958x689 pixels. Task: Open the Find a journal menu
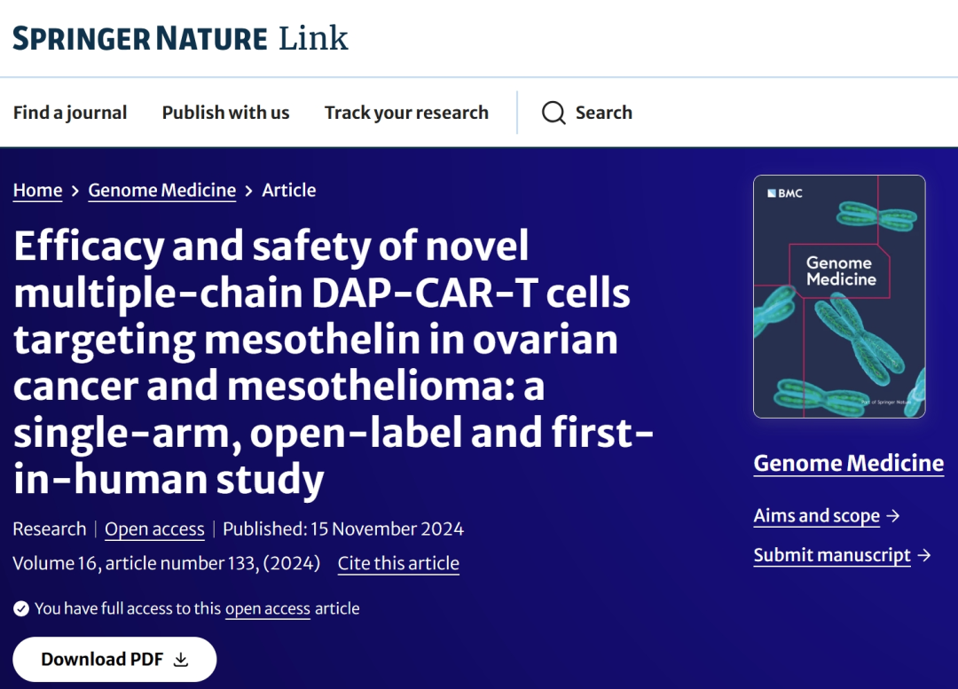coord(70,113)
